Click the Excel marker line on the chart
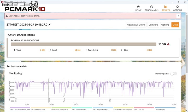The image size is (188, 112). (49, 91)
